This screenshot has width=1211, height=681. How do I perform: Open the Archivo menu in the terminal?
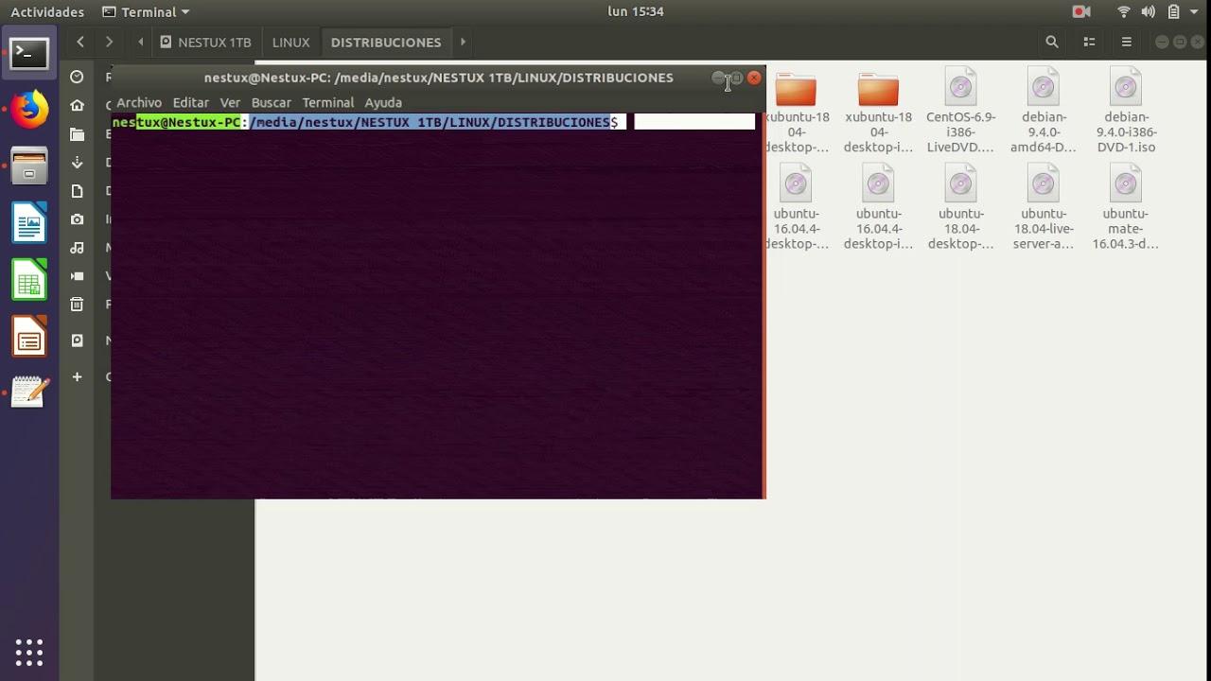[138, 102]
